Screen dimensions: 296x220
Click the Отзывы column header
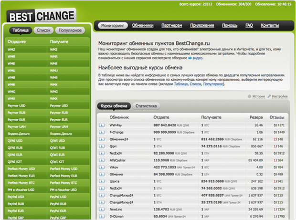tap(277, 117)
